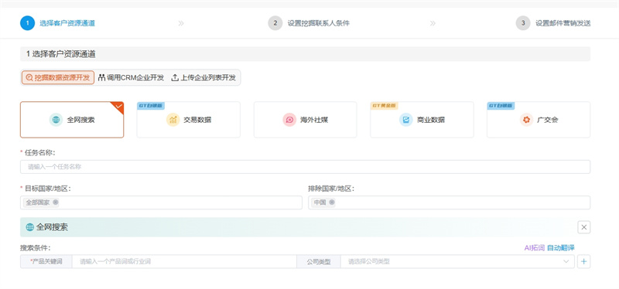Click the 广交会 flower icon

pos(526,120)
